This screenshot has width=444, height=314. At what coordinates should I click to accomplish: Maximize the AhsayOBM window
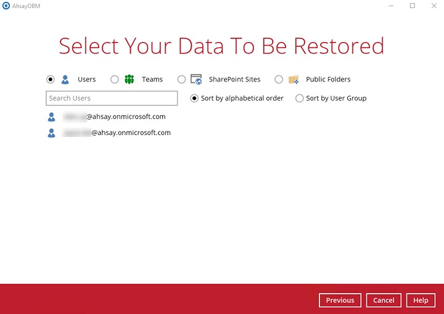coord(413,6)
